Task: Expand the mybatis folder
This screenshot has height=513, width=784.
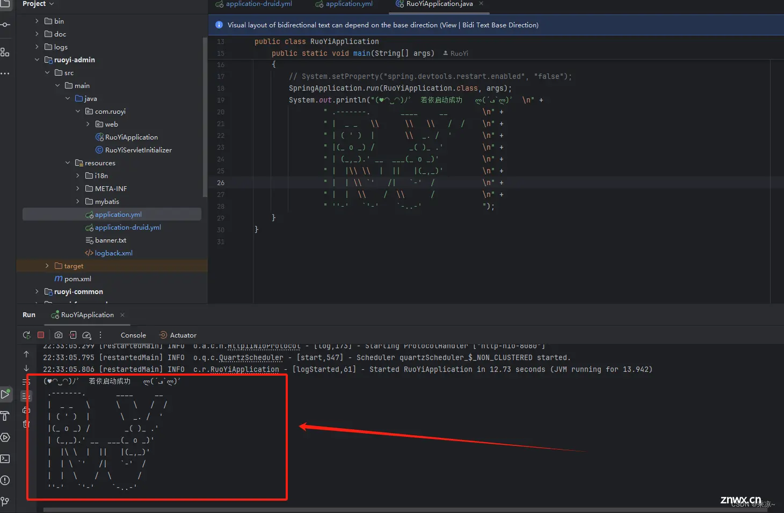Action: point(78,201)
